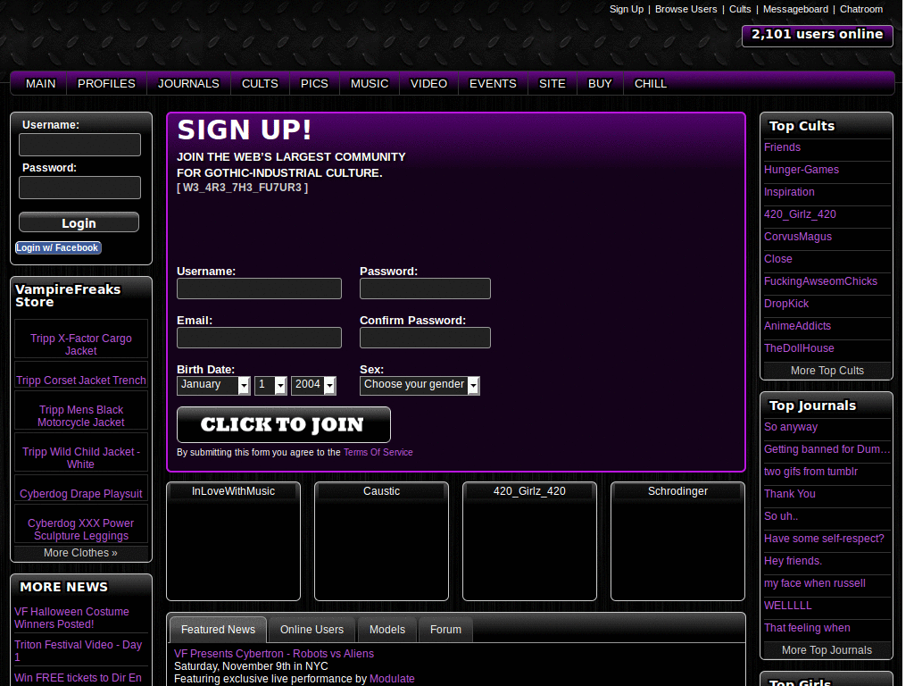The image size is (914, 686).
Task: Focus the Confirm Password field
Action: point(425,338)
